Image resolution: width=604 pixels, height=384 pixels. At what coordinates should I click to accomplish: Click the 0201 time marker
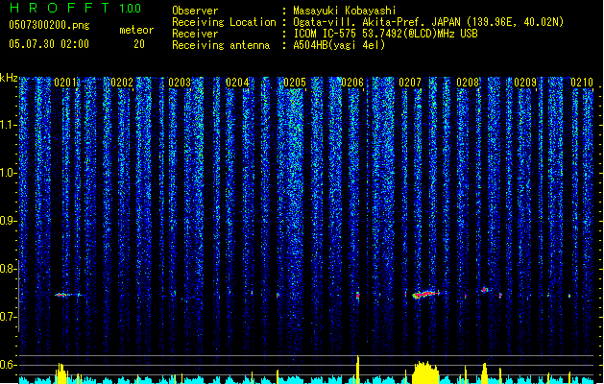coord(65,83)
